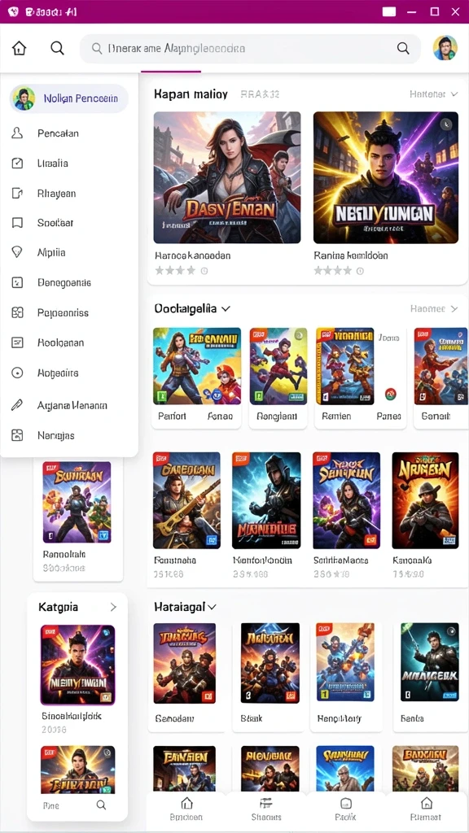The image size is (469, 833).
Task: Open the game card labeled "Rangiam"
Action: point(278,377)
